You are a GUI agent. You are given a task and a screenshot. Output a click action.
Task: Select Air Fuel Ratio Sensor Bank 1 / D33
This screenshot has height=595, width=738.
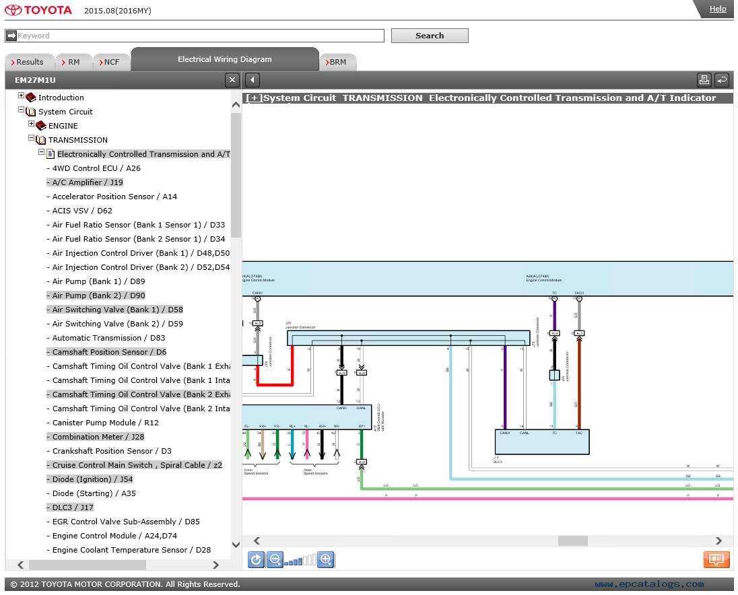tap(136, 225)
